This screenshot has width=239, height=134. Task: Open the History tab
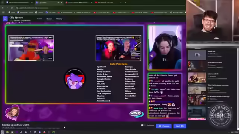click(x=59, y=19)
